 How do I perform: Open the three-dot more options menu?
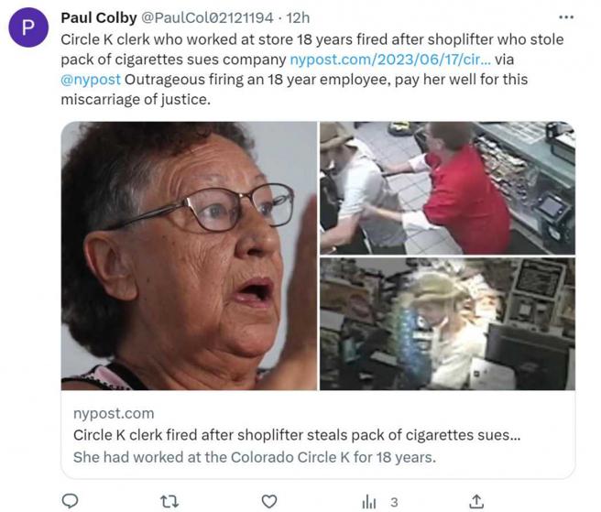pos(566,17)
